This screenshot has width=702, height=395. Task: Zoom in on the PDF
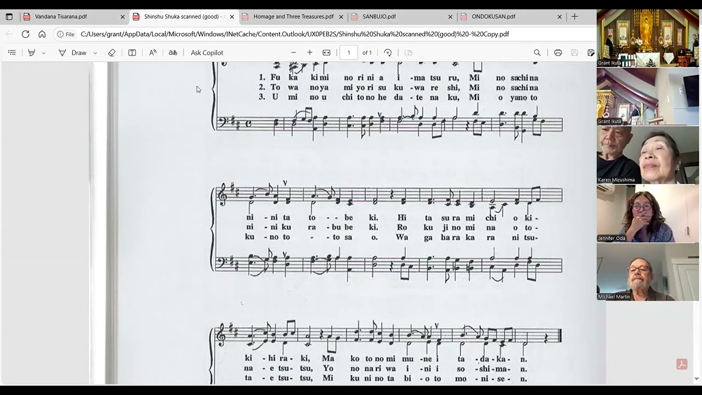tap(310, 53)
